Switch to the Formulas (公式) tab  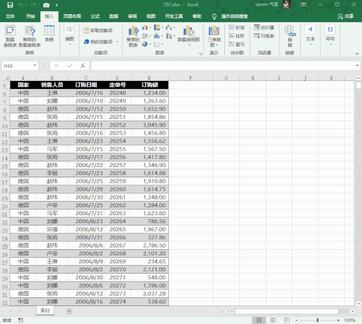[x=95, y=16]
